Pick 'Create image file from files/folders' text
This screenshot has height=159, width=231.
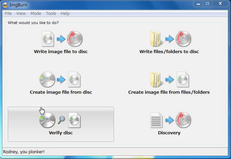(169, 92)
